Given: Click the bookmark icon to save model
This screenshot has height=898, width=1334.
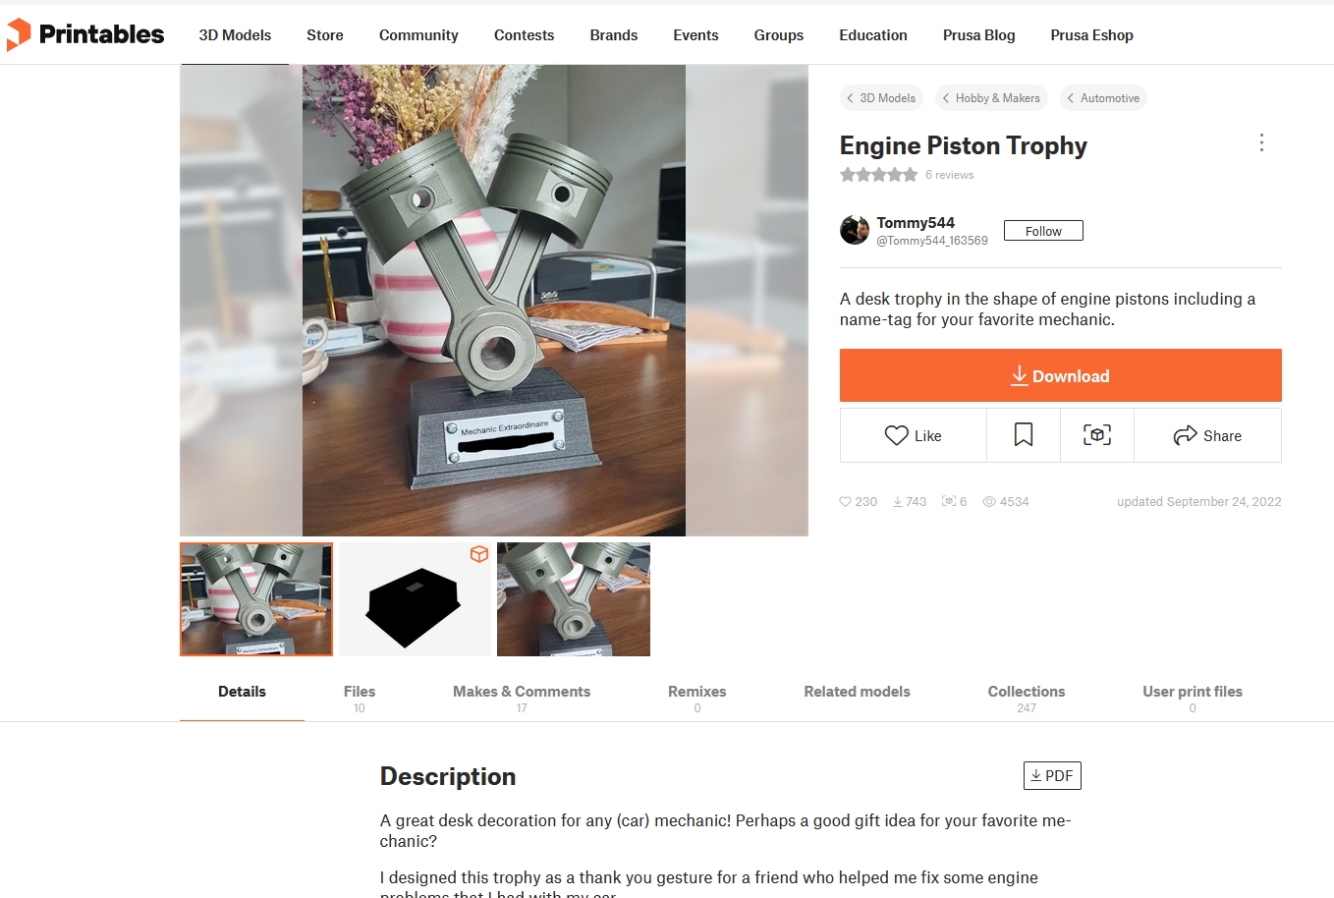Looking at the screenshot, I should (x=1024, y=435).
